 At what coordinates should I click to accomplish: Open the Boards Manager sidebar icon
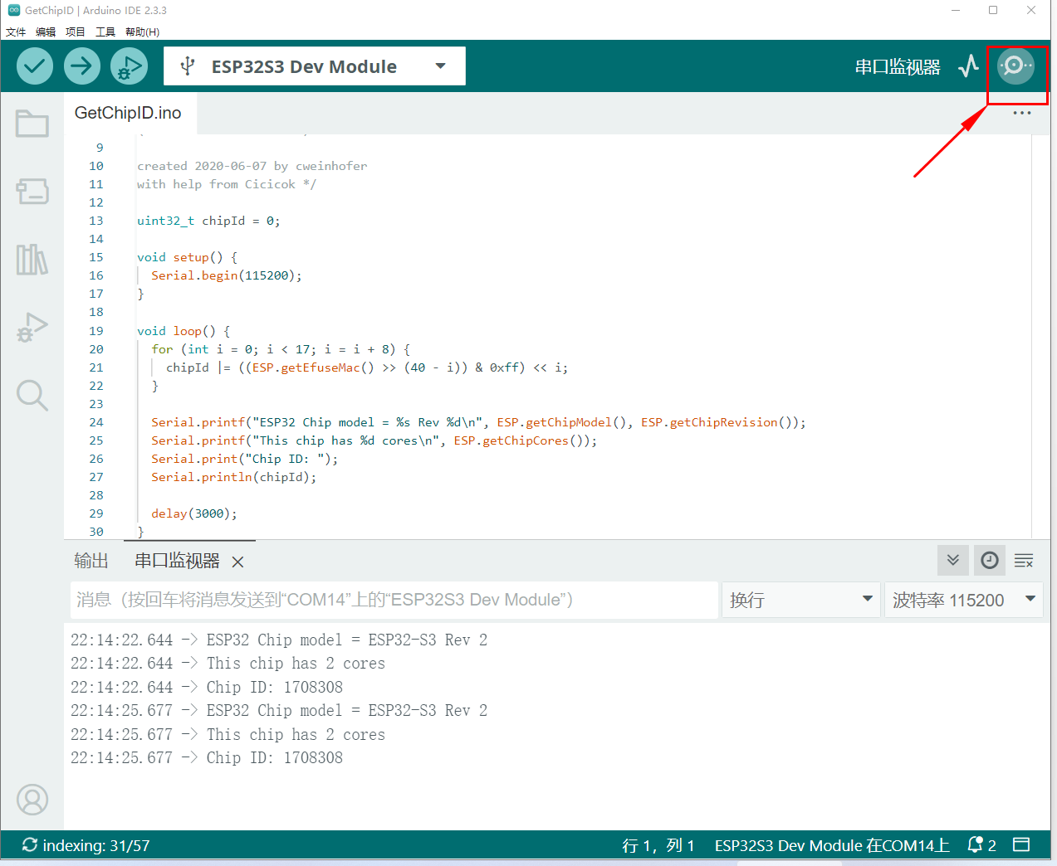32,191
